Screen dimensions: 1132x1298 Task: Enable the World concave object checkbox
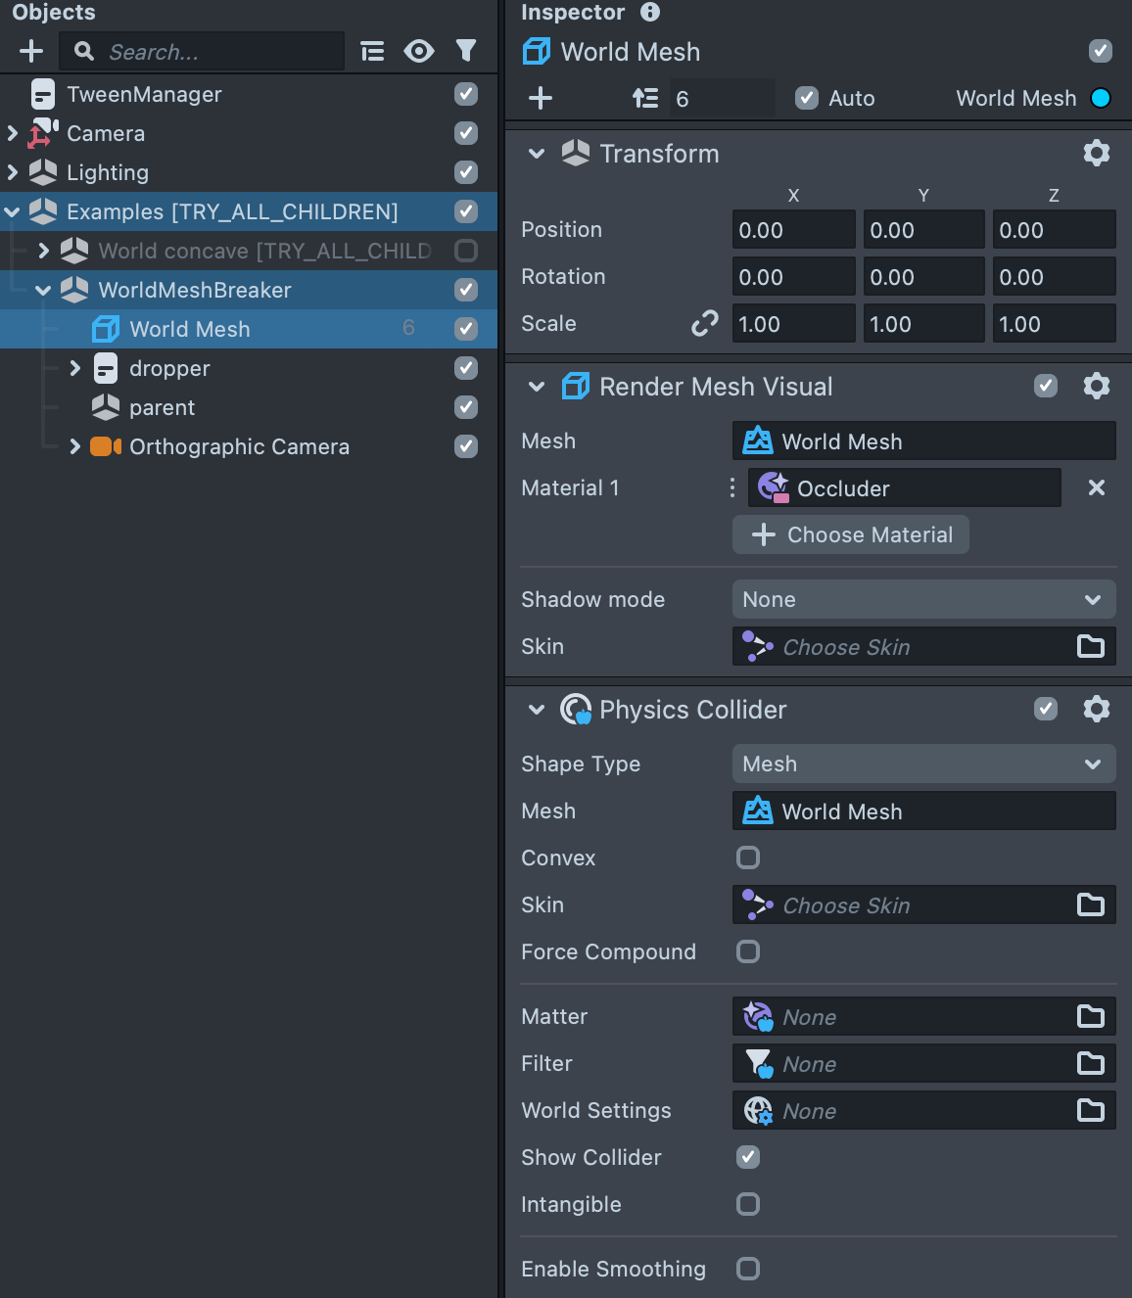pyautogui.click(x=466, y=251)
